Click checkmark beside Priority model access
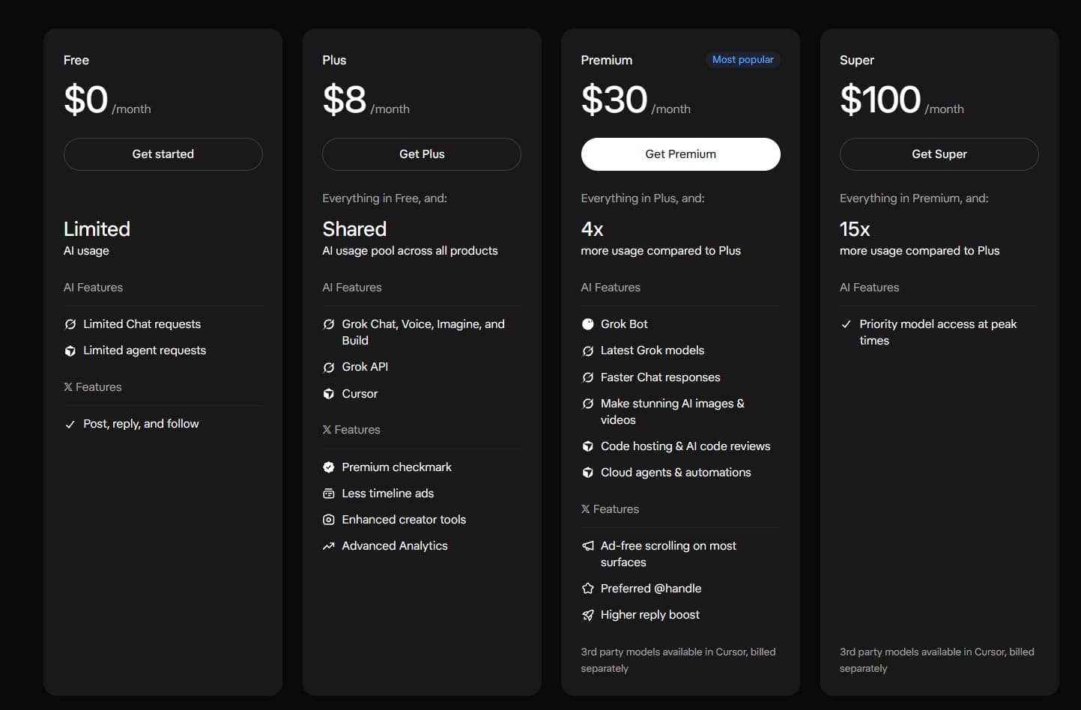Image resolution: width=1081 pixels, height=710 pixels. click(847, 324)
